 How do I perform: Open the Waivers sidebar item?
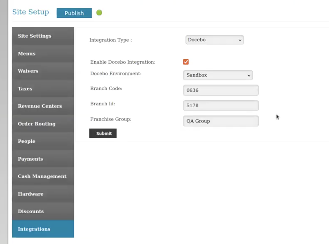tap(43, 71)
